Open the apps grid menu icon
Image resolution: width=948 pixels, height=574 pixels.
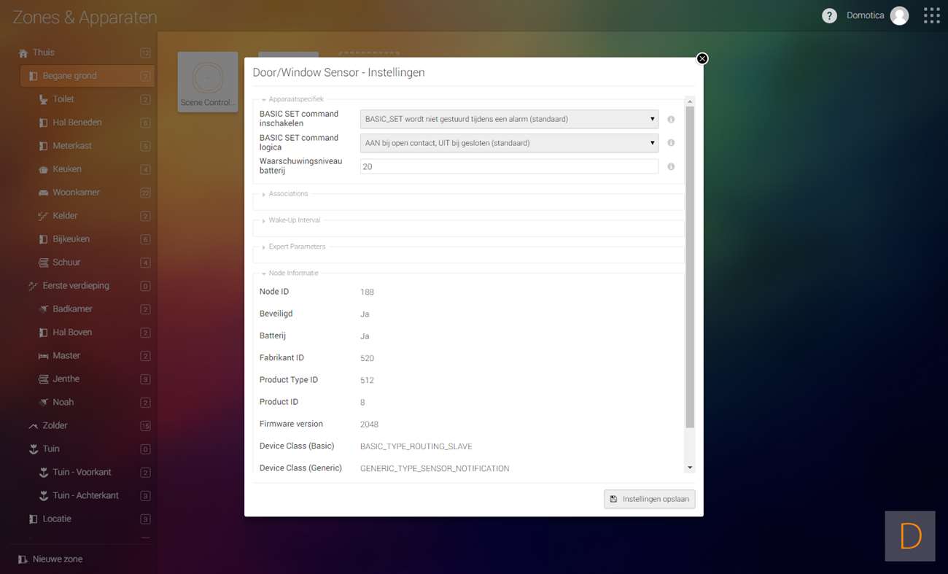click(931, 16)
